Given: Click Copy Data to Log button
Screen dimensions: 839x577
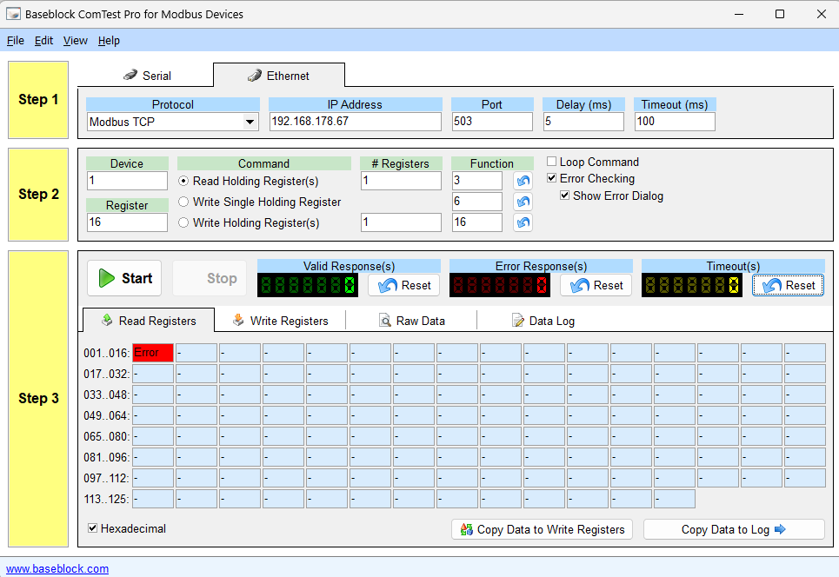Looking at the screenshot, I should (734, 529).
